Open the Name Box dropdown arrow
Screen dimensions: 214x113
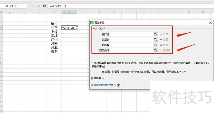tap(26, 6)
